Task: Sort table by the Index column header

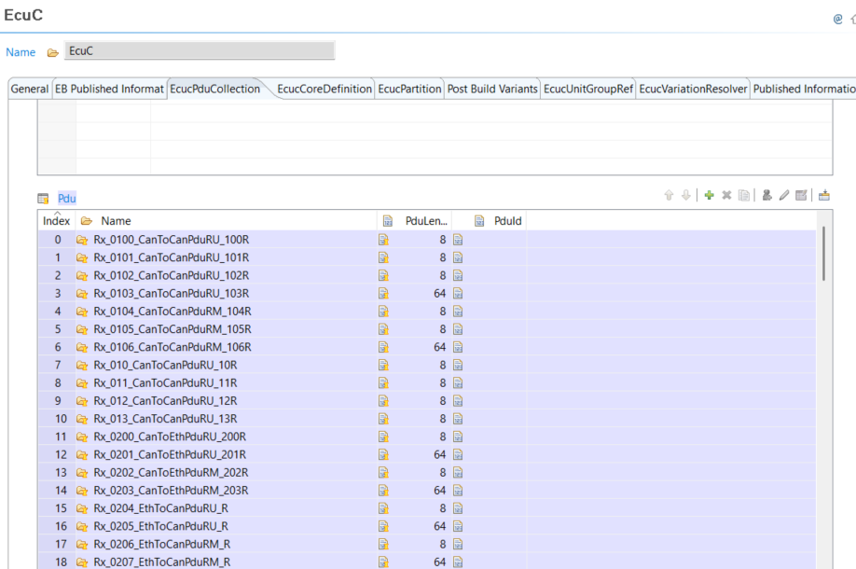Action: (x=56, y=221)
